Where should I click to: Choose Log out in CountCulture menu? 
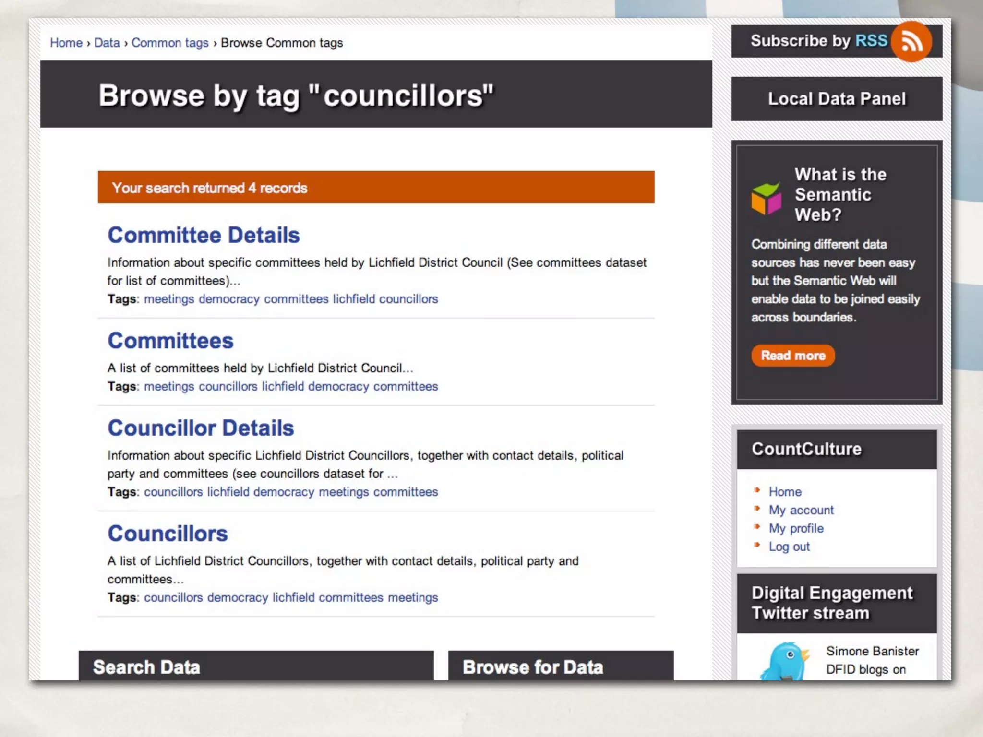(x=789, y=547)
